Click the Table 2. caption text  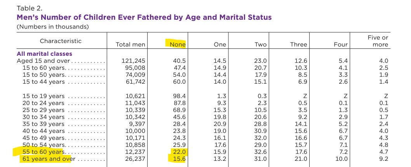tap(30, 8)
